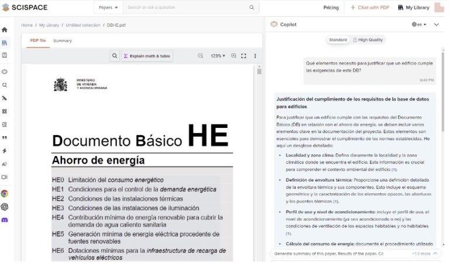Open the three-dot more options menu
Image resolution: width=449 pixels, height=264 pixels.
[x=255, y=55]
